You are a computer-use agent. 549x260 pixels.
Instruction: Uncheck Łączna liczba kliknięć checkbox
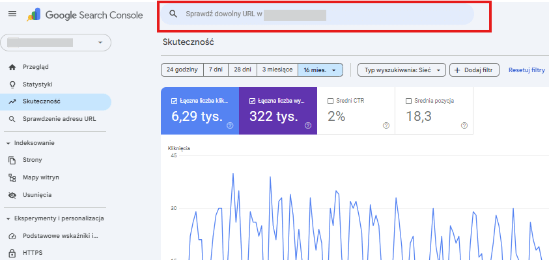click(x=174, y=101)
